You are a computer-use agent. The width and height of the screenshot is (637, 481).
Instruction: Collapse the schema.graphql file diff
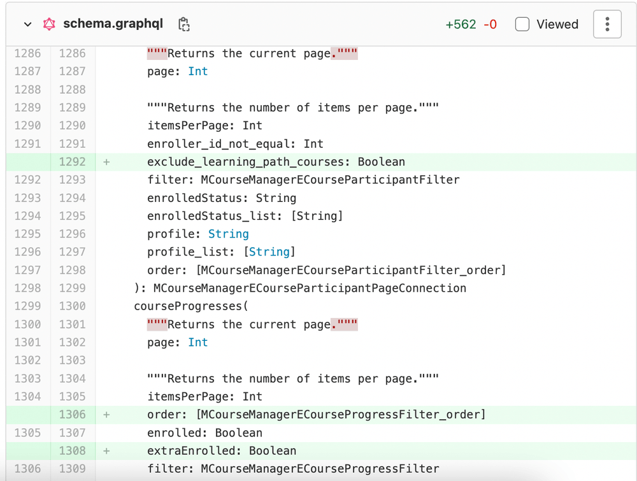[27, 24]
